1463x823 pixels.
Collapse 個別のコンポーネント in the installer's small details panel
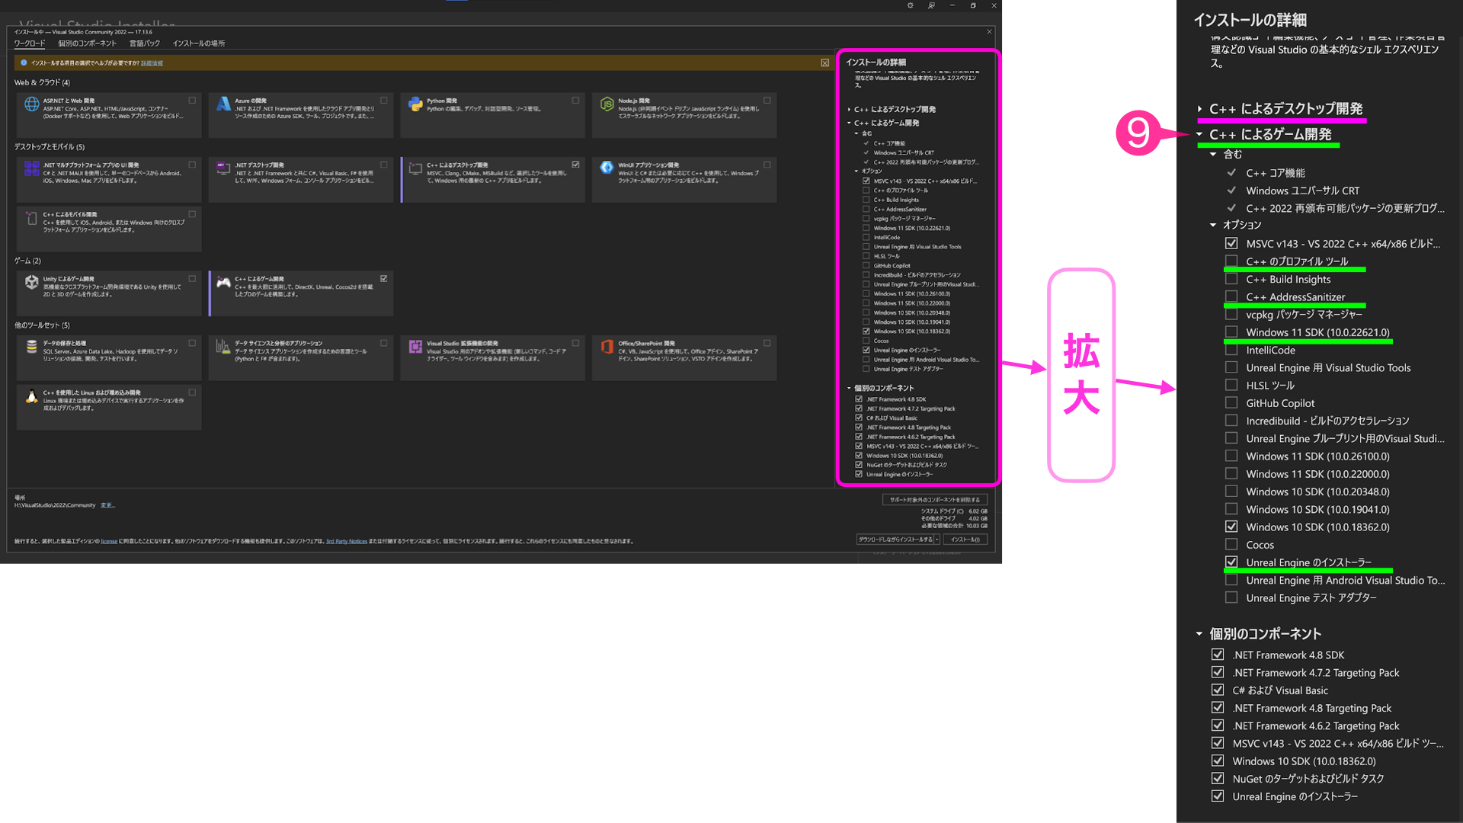coord(849,388)
